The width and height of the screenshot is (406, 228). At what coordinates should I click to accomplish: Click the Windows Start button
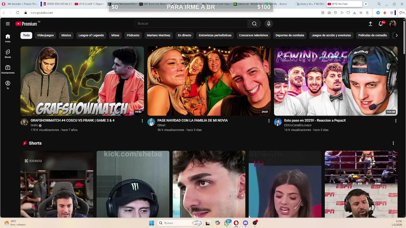click(x=151, y=223)
